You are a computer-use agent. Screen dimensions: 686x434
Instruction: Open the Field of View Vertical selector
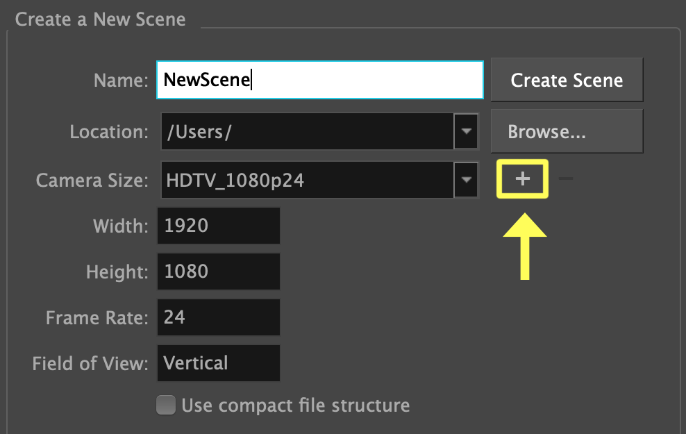pyautogui.click(x=219, y=363)
